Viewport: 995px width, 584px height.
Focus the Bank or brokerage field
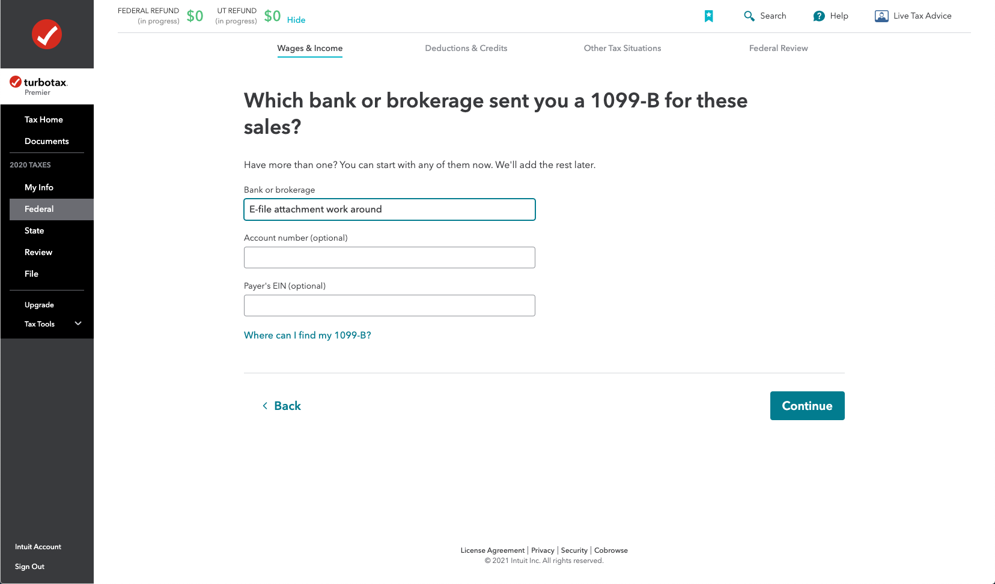click(389, 209)
